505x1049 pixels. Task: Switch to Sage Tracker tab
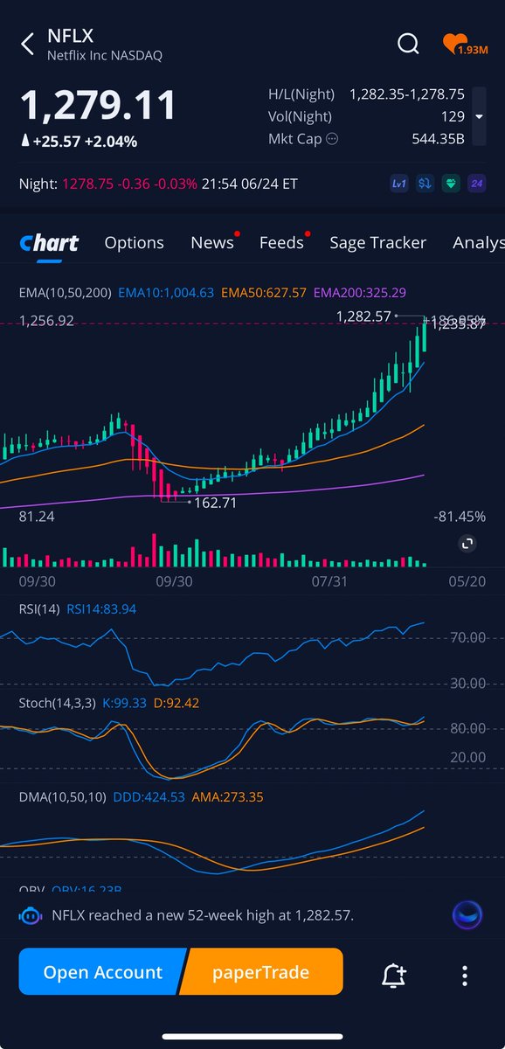pos(377,243)
